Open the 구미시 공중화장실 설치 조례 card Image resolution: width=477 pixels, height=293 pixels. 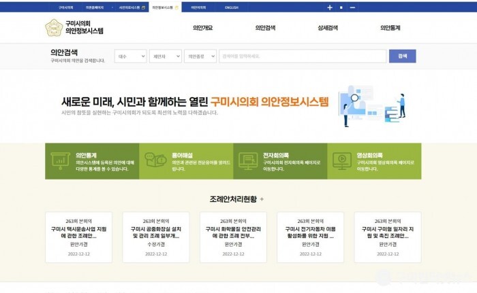pyautogui.click(x=156, y=237)
